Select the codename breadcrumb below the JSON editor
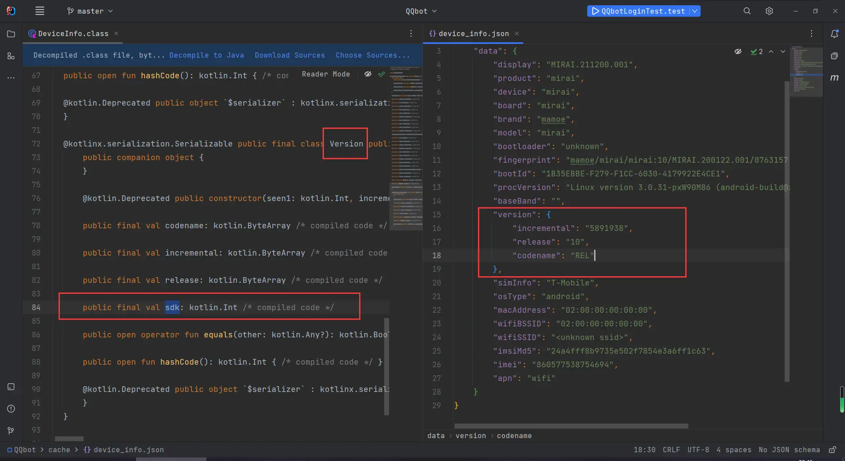 [514, 436]
